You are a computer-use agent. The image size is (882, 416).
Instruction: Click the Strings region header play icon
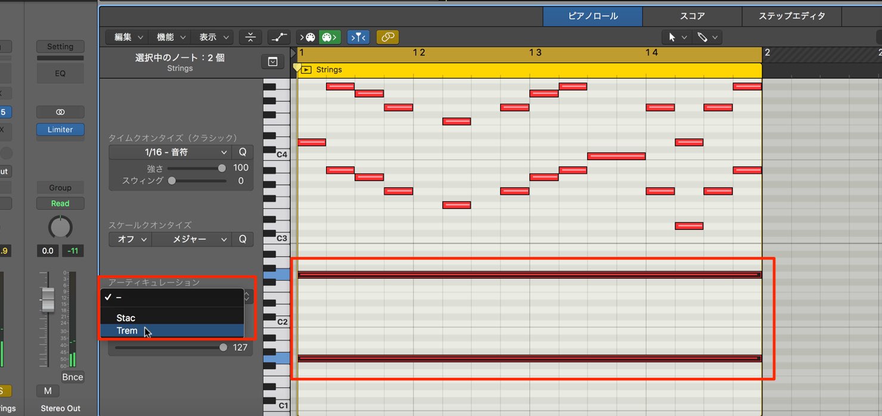[x=306, y=70]
